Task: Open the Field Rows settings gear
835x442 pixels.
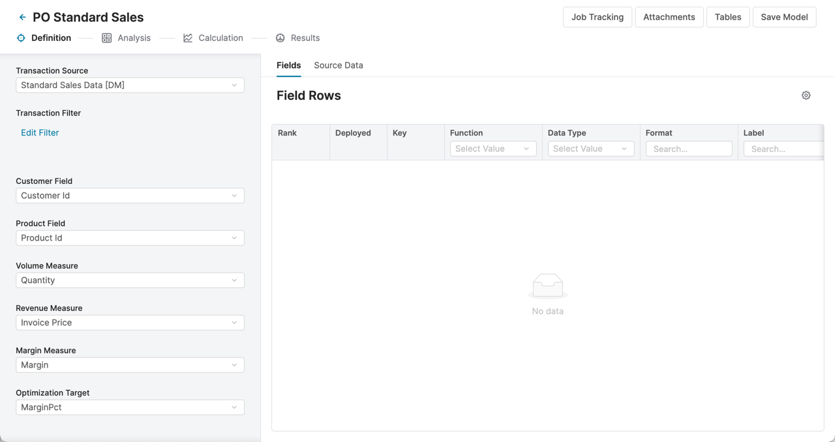Action: pos(806,95)
